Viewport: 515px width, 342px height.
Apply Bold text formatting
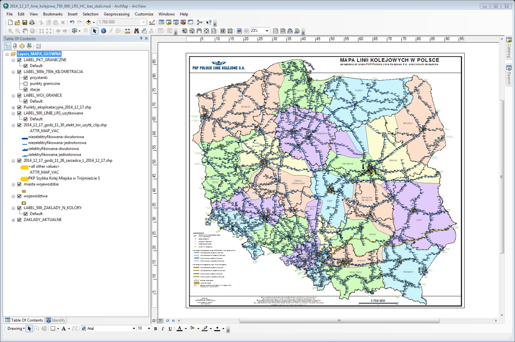[155, 329]
